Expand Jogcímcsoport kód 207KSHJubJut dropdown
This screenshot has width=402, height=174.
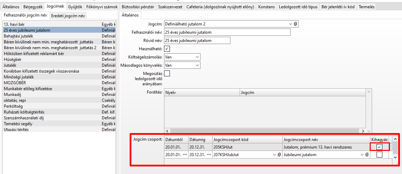click(275, 155)
